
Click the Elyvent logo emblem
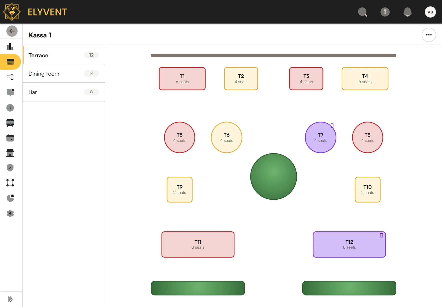pos(12,12)
